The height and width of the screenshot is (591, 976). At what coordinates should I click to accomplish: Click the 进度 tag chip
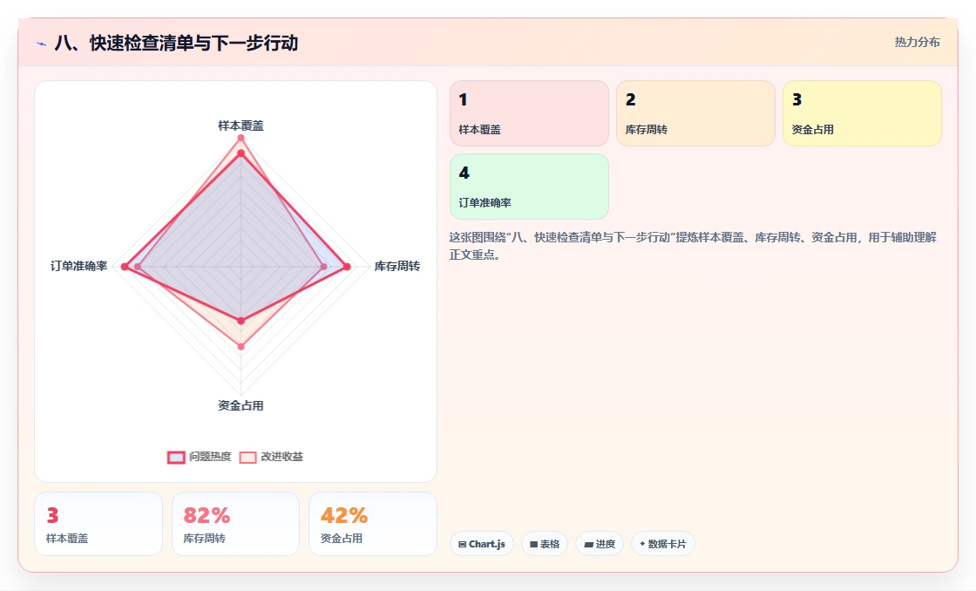(600, 544)
